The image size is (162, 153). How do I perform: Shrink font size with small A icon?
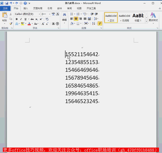[47, 24]
